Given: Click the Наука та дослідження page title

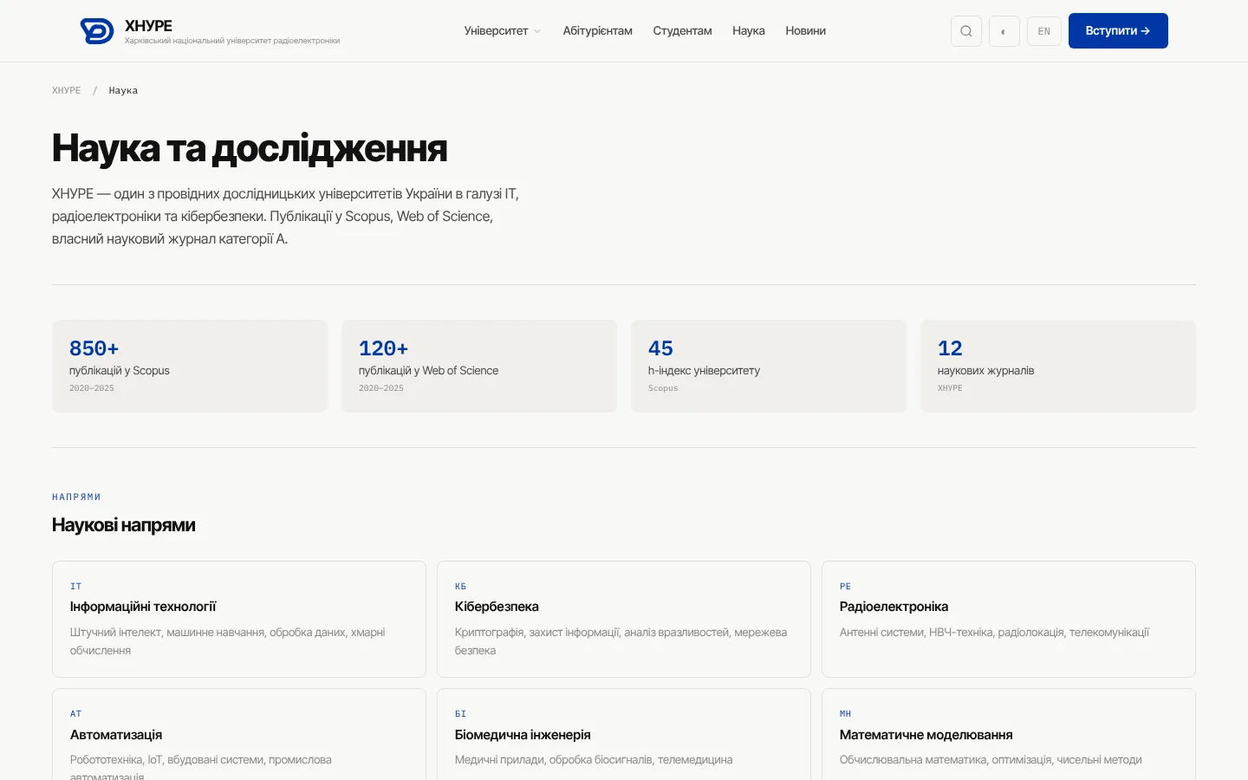Looking at the screenshot, I should click(x=250, y=148).
